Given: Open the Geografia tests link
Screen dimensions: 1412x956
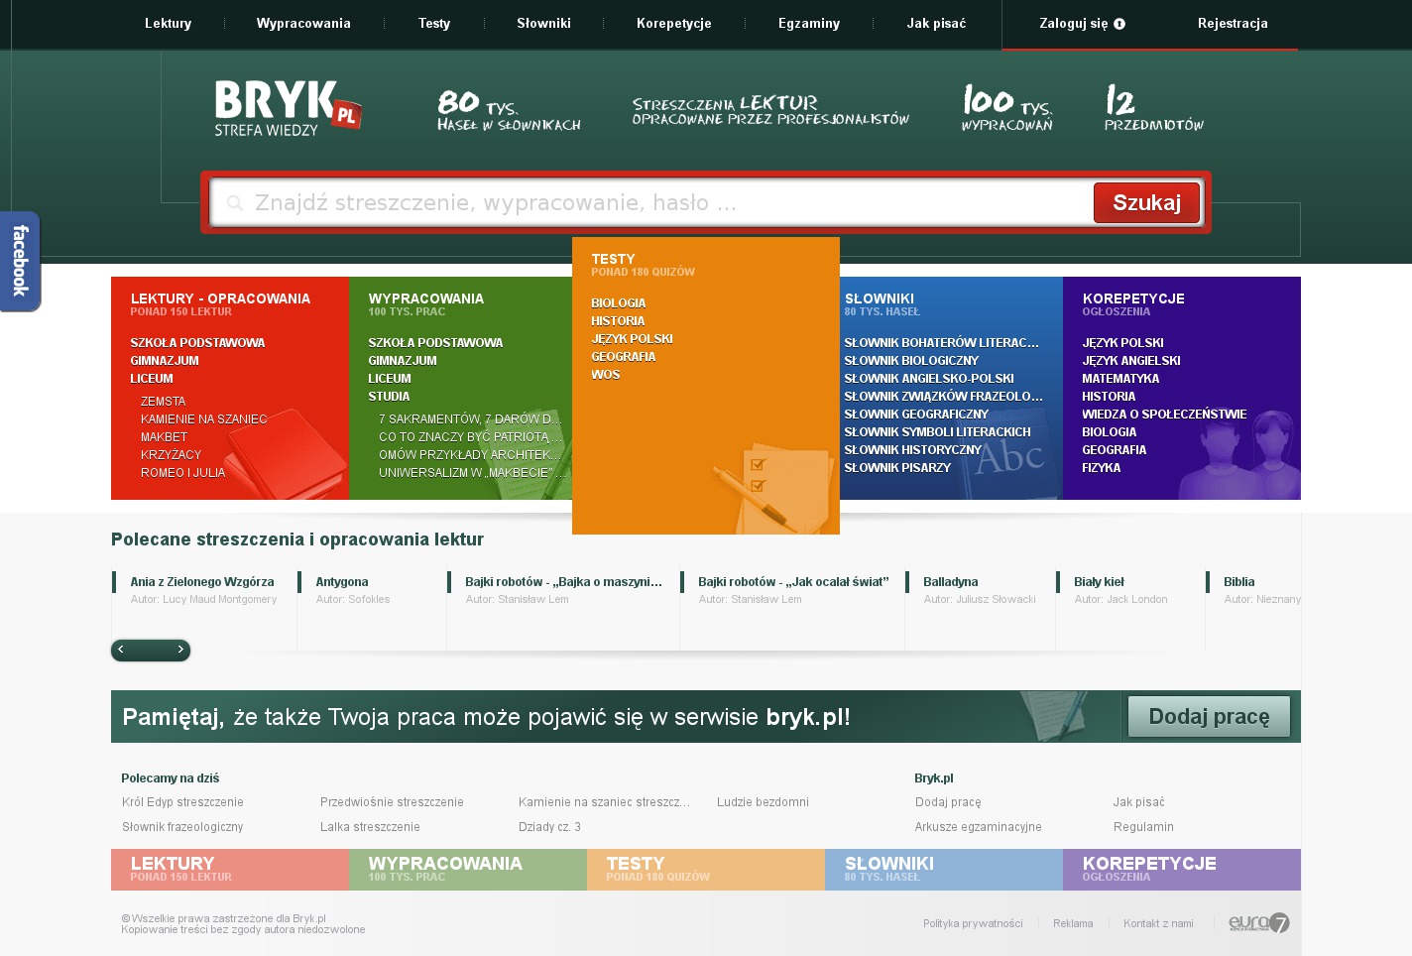Looking at the screenshot, I should click(x=624, y=357).
